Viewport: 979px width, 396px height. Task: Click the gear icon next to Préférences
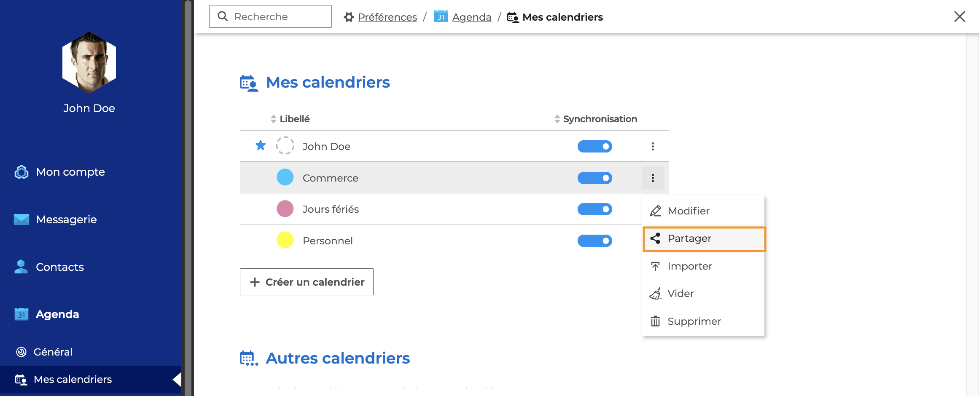pos(349,17)
